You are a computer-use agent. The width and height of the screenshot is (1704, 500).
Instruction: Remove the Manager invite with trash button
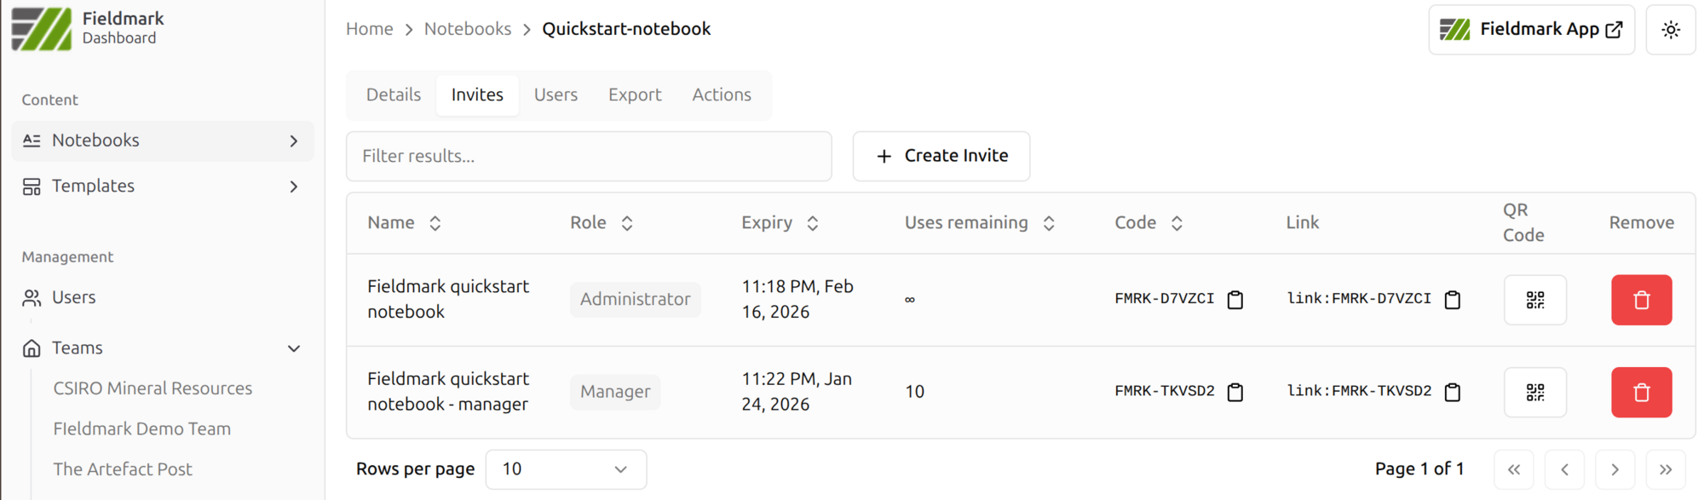tap(1641, 392)
